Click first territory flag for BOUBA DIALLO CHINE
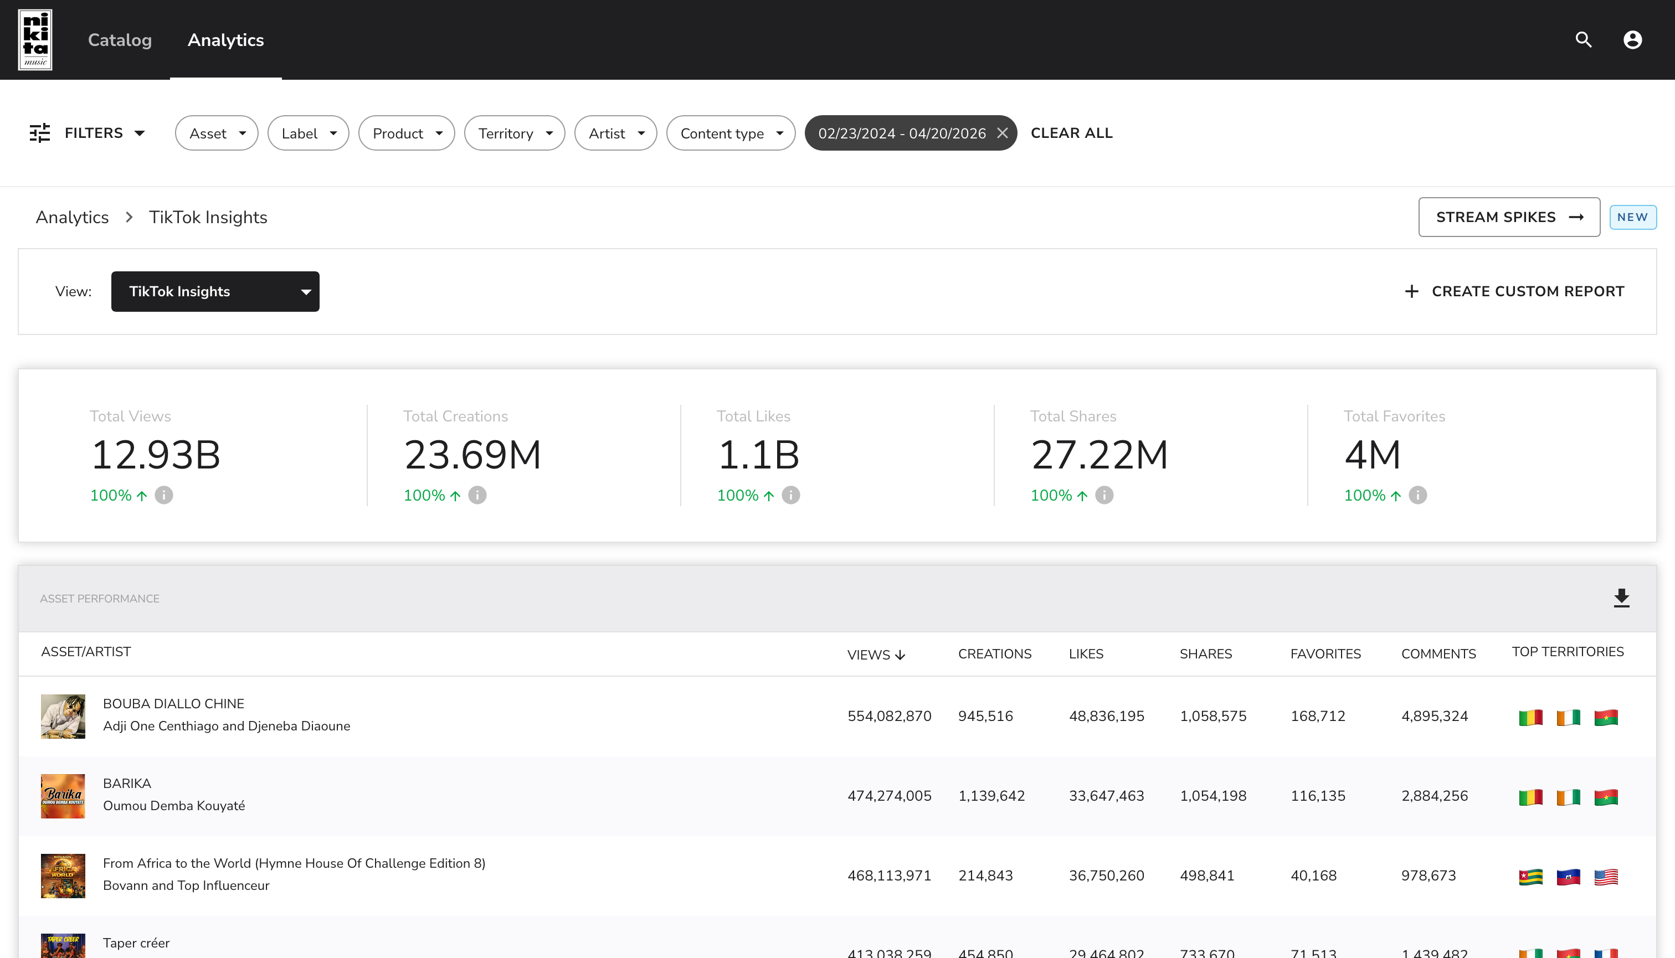 [x=1531, y=717]
